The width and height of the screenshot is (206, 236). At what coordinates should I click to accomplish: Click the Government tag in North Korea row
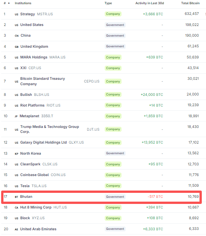(x=115, y=153)
